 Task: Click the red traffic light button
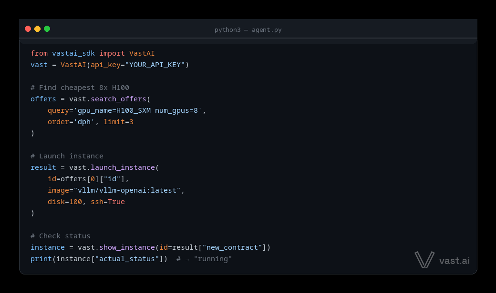pyautogui.click(x=28, y=29)
